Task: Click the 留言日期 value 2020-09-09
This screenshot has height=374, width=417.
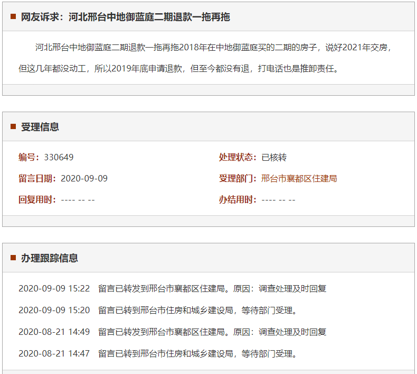Action: point(84,178)
